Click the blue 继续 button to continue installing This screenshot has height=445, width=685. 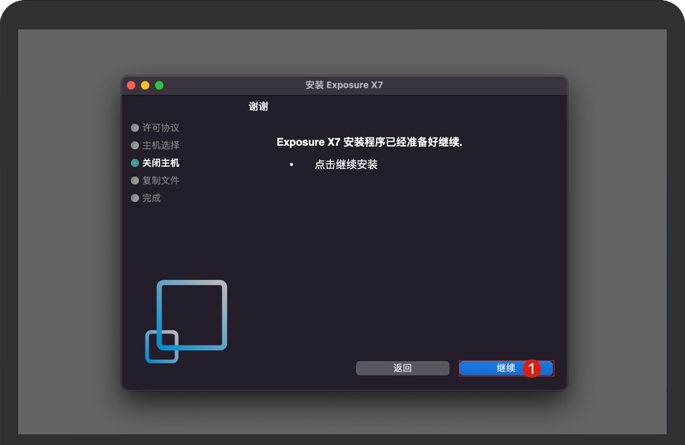[x=506, y=368]
